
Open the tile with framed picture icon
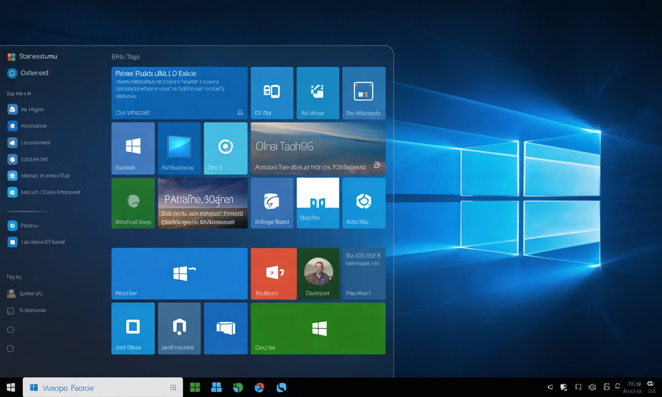[364, 93]
